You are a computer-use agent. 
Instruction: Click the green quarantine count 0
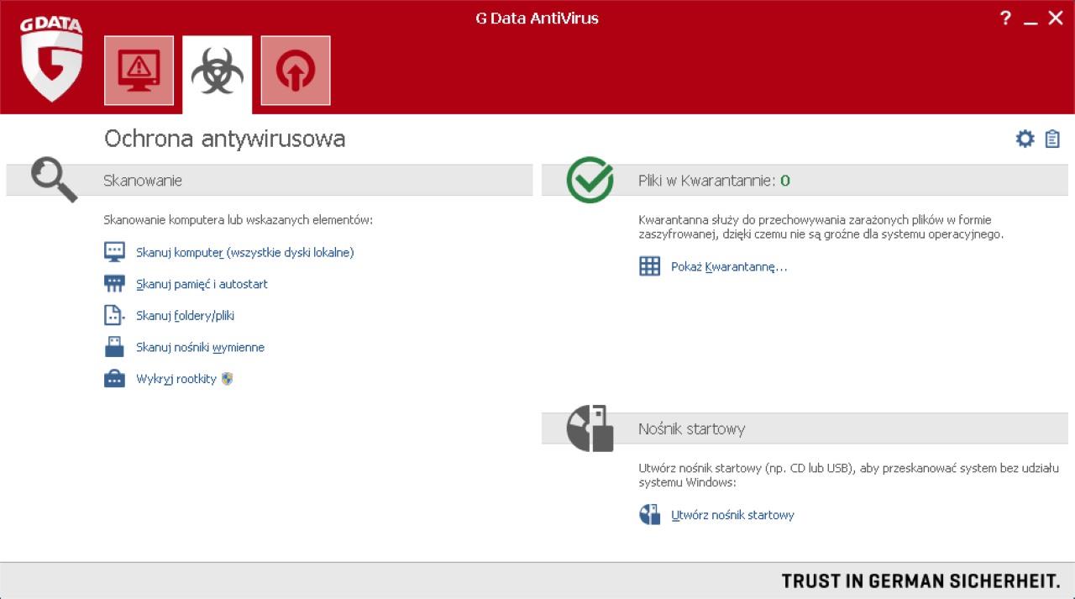[785, 181]
